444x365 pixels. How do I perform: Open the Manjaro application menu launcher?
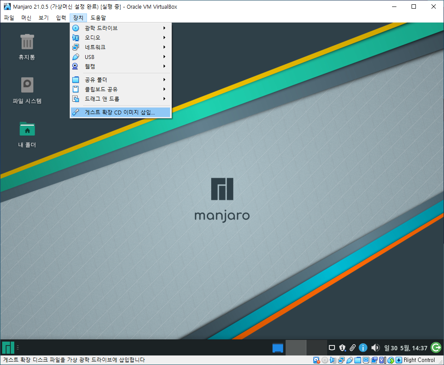[x=8, y=347]
